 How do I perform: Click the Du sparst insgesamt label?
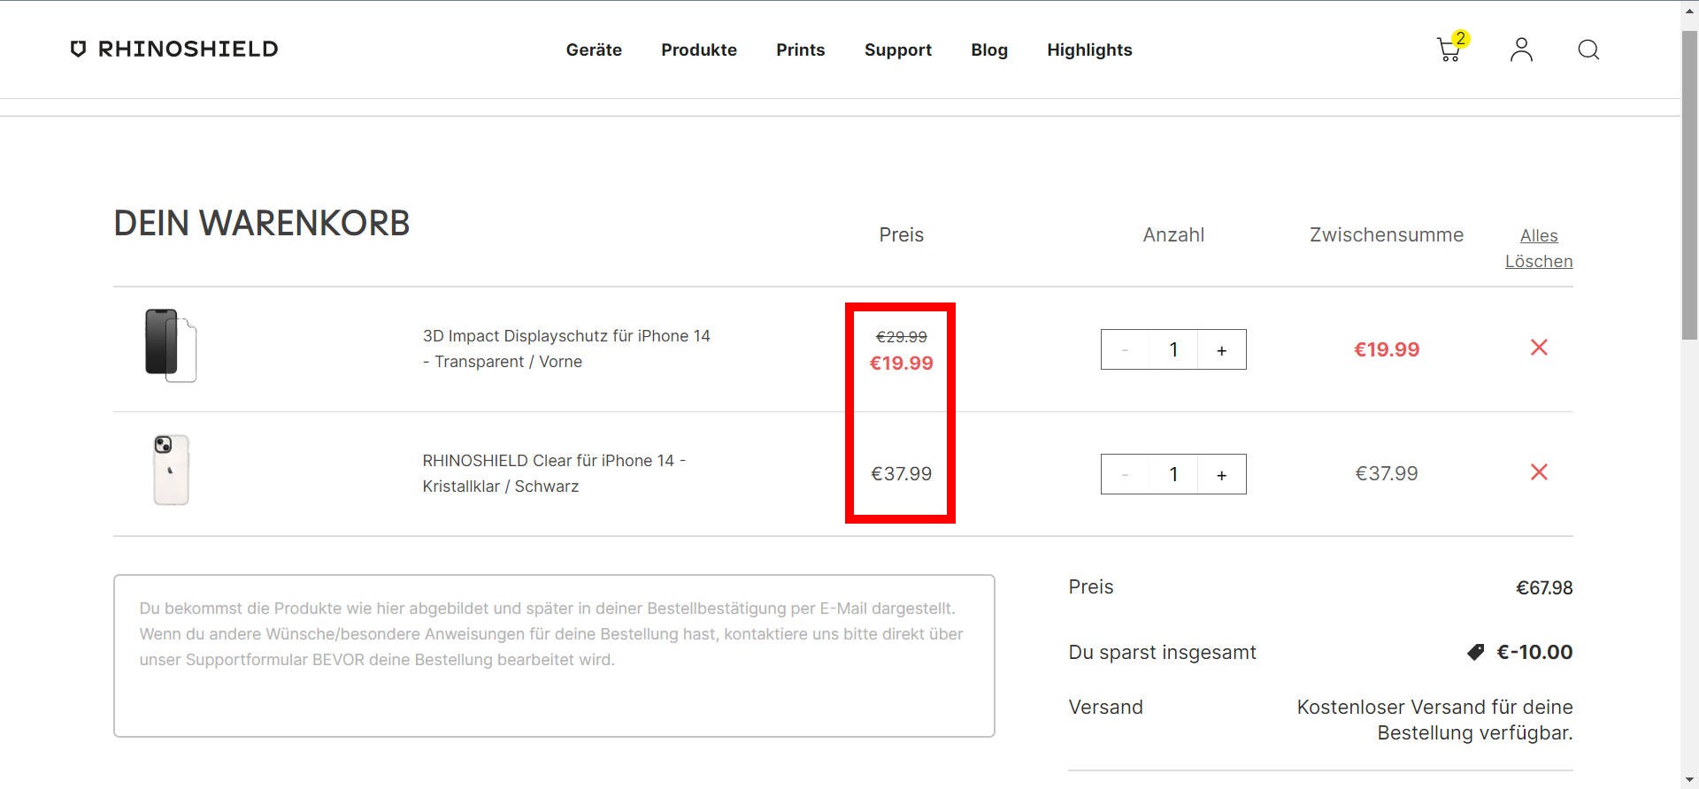tap(1162, 653)
